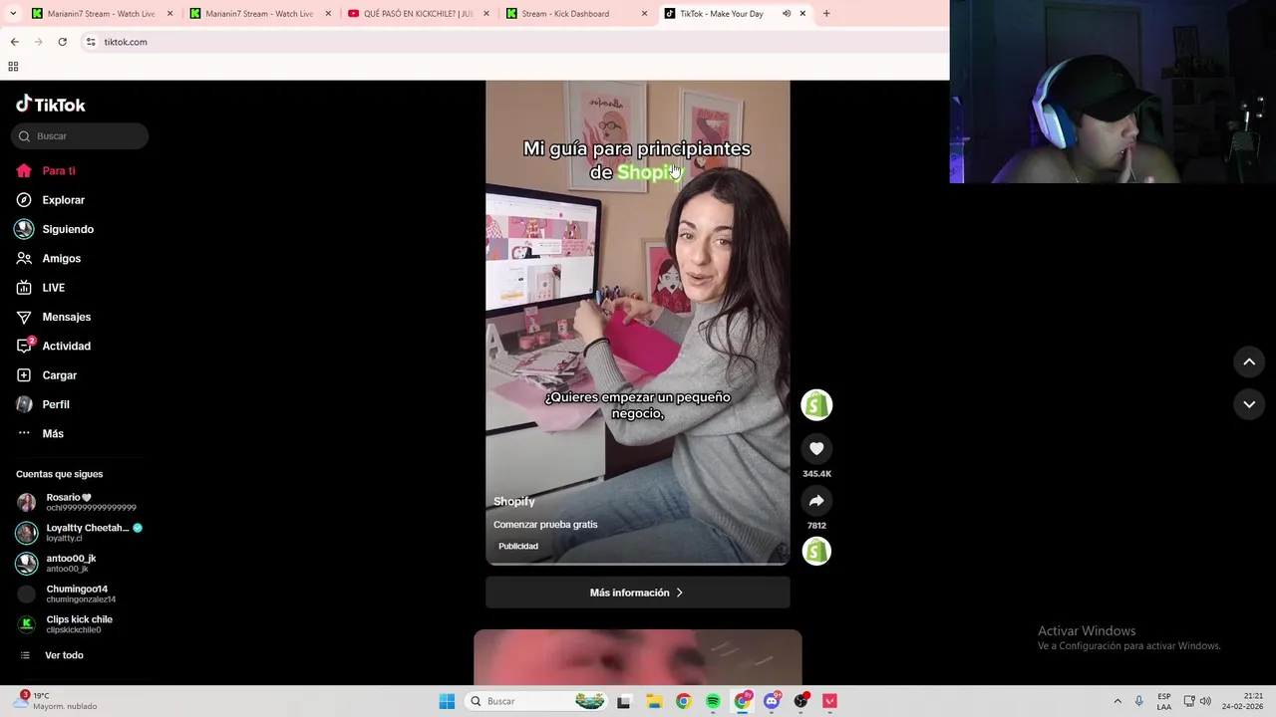This screenshot has width=1276, height=717.
Task: Switch to QUÉ PASÓ EN KICKCHILE tab
Action: (x=419, y=14)
